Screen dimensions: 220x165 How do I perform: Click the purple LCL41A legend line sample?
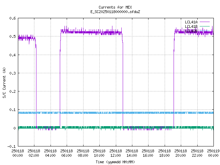tap(205, 22)
